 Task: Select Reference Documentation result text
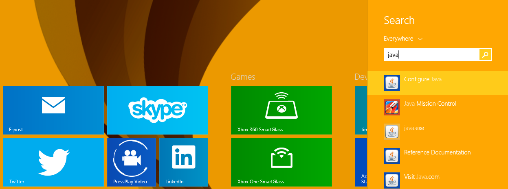[437, 152]
